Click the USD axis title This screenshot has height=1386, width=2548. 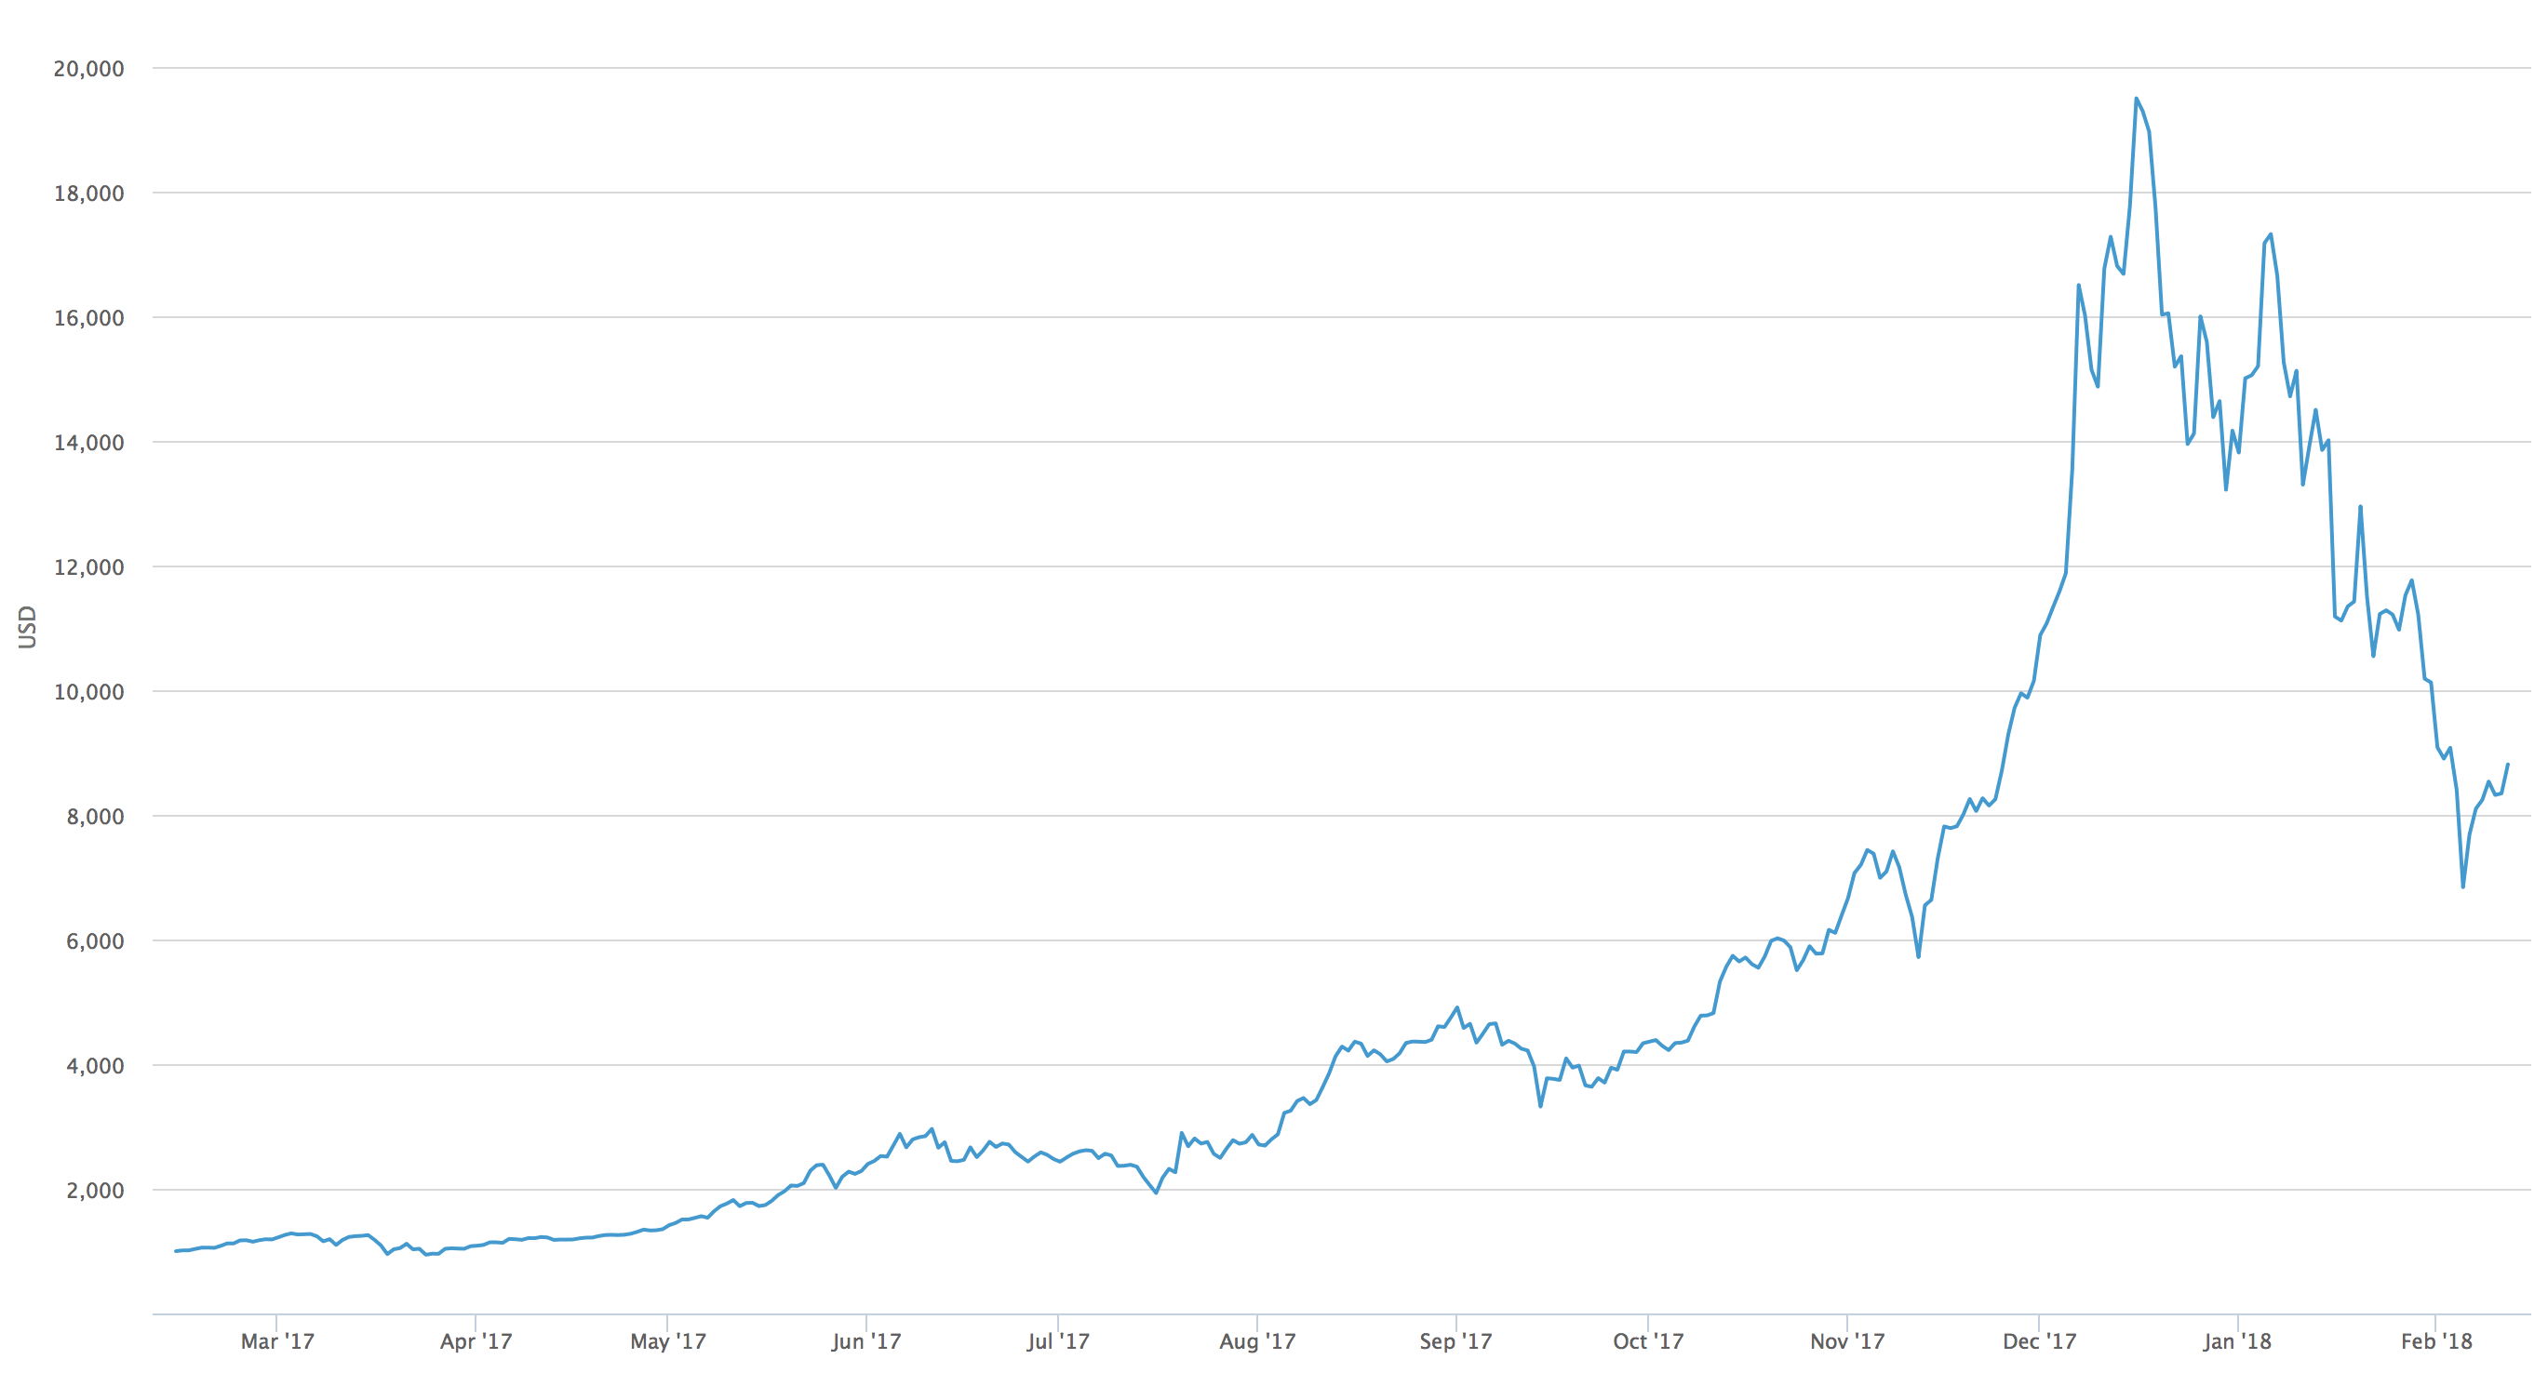pyautogui.click(x=27, y=627)
